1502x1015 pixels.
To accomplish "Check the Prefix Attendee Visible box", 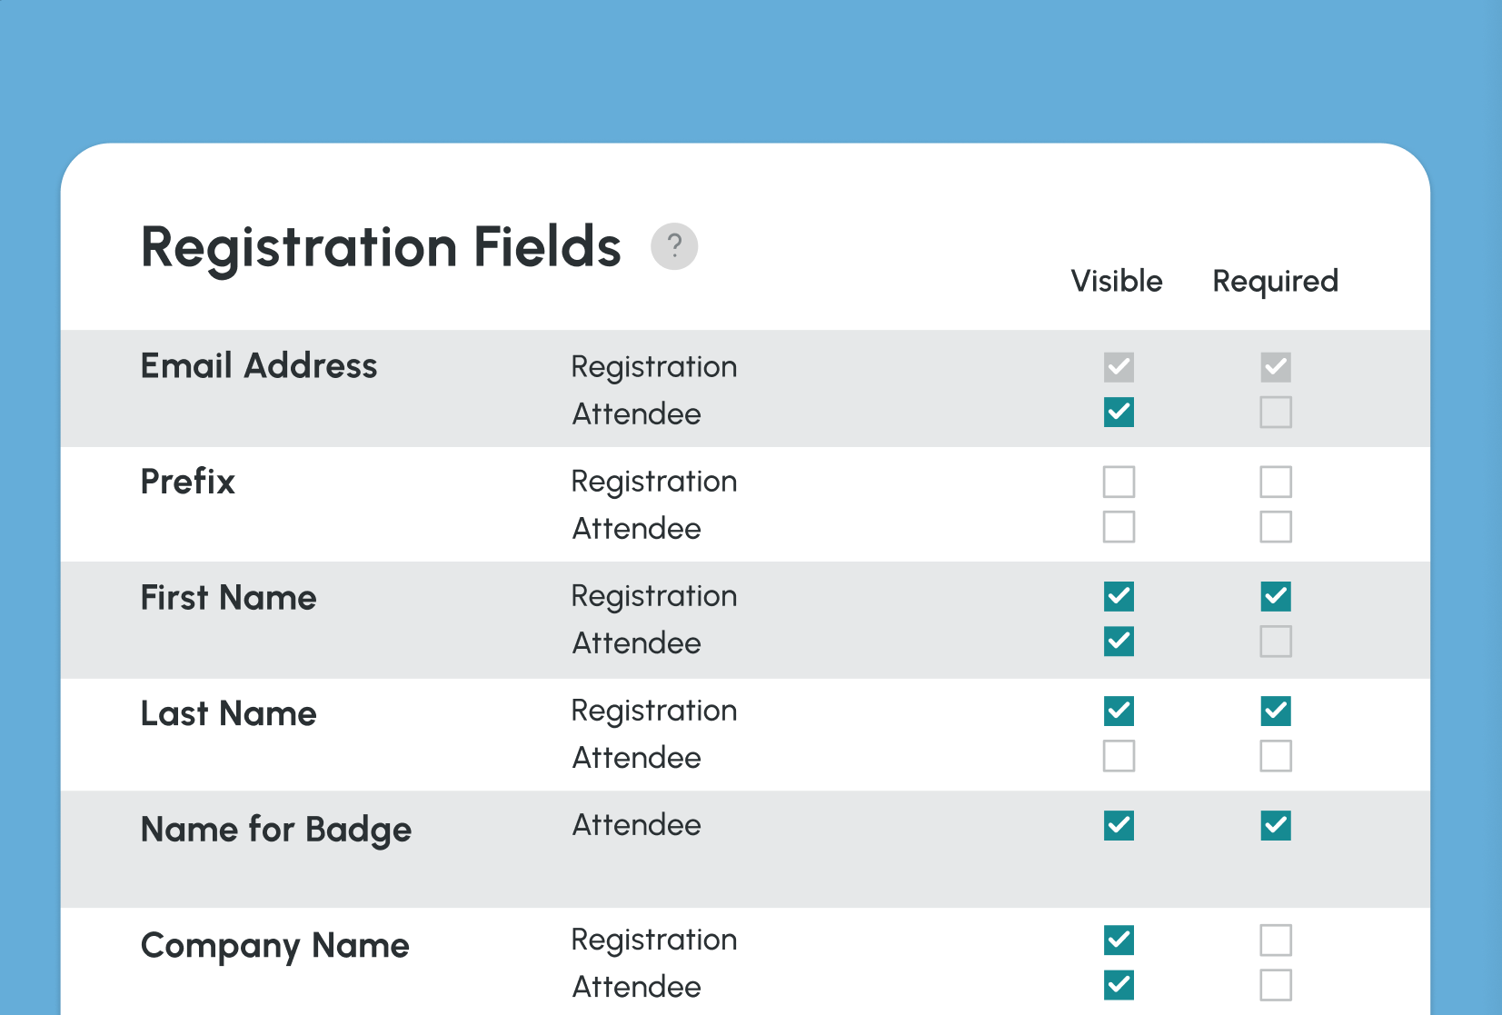I will coord(1119,527).
